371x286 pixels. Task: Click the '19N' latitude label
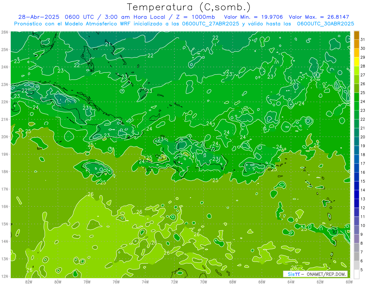(x=5, y=154)
